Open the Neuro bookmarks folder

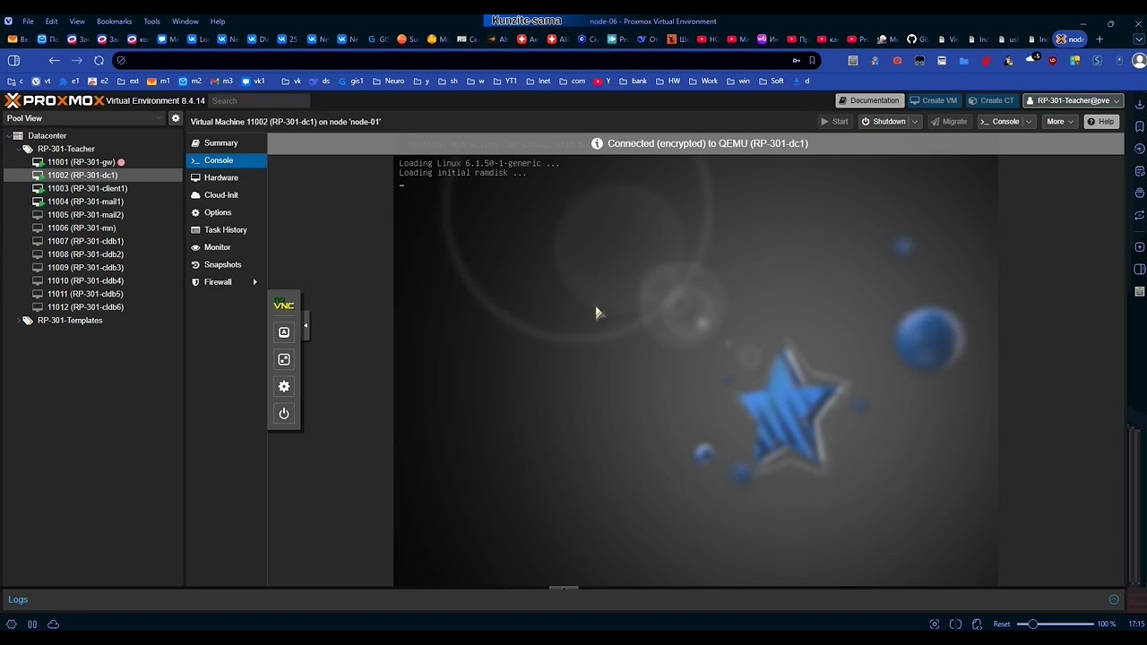click(388, 82)
